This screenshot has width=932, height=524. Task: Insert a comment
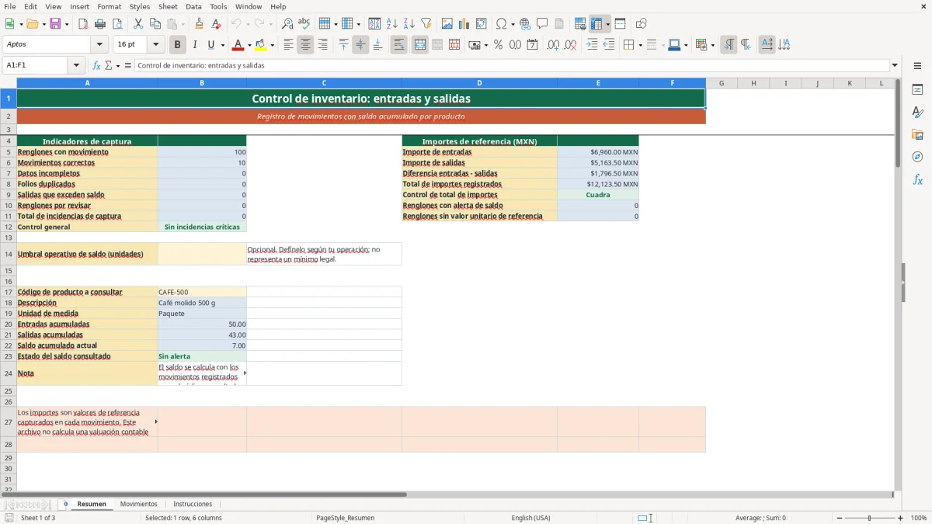pyautogui.click(x=542, y=24)
